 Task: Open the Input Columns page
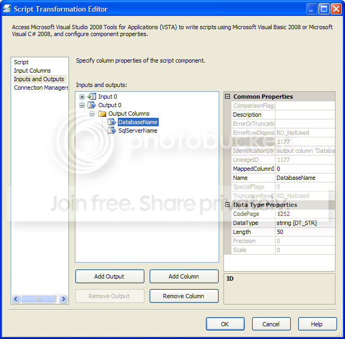pos(32,71)
